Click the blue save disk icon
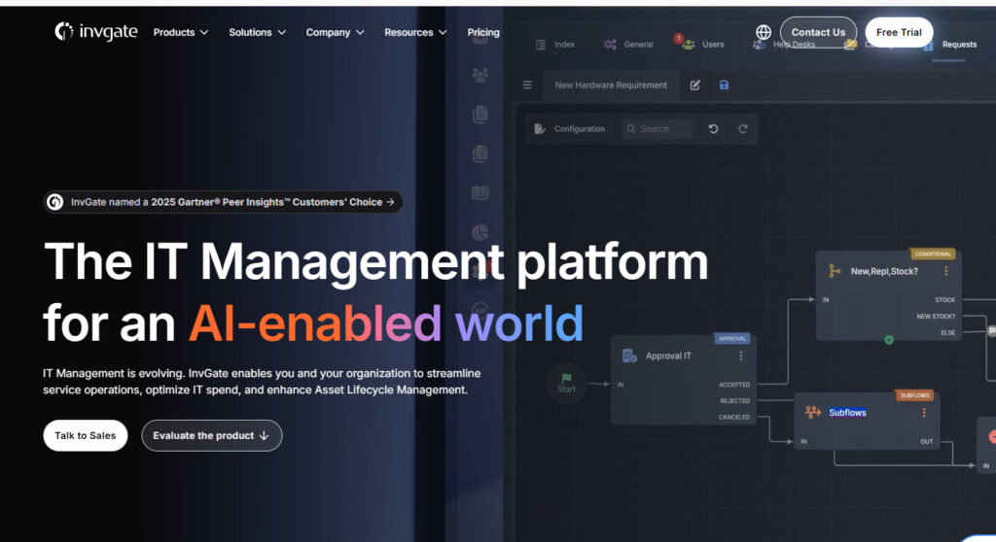The image size is (996, 542). click(x=724, y=85)
